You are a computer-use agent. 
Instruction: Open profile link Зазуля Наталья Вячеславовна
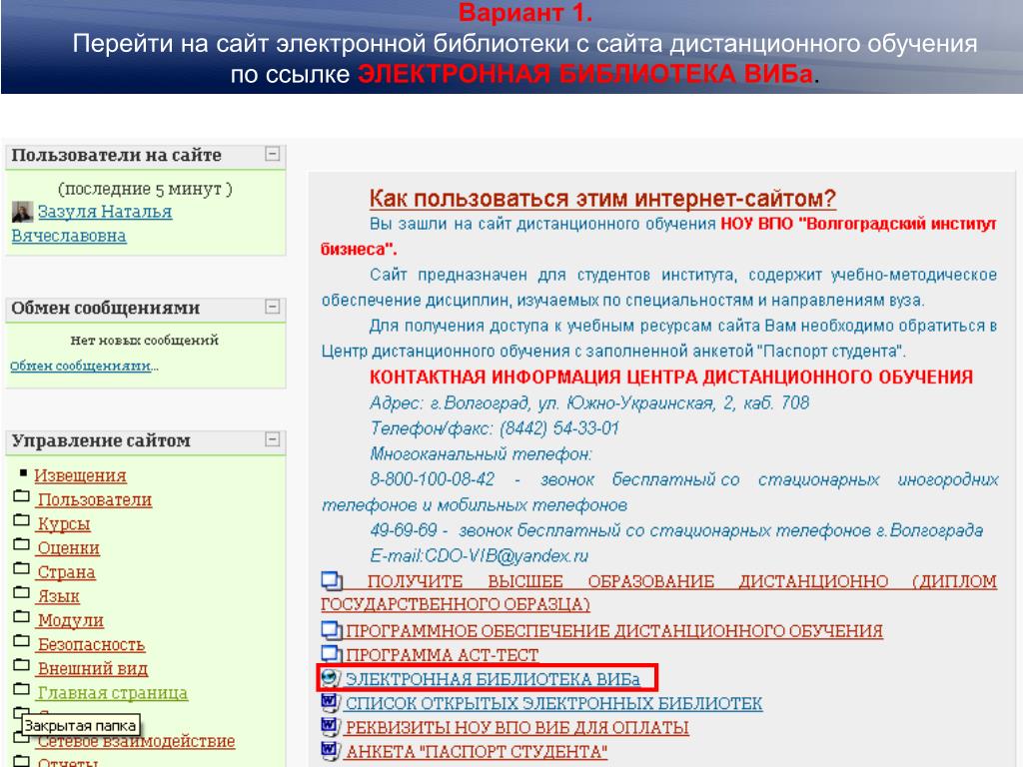[92, 224]
